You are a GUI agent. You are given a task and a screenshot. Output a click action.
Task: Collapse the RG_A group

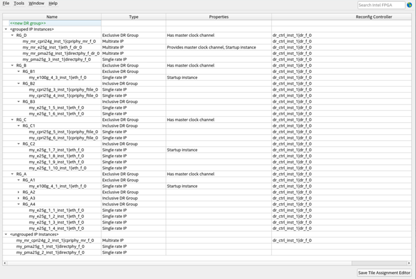point(12,174)
